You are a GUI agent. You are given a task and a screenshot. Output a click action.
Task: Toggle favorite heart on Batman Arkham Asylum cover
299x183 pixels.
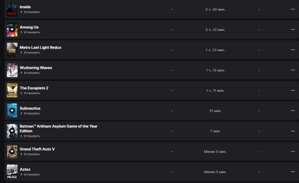(x=12, y=131)
